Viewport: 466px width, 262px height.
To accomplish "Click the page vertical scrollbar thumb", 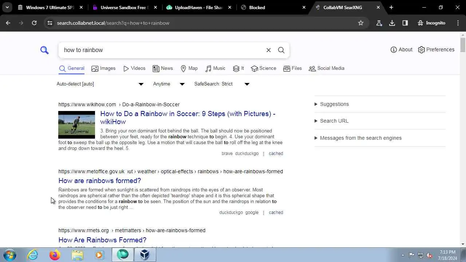I will coord(463,45).
